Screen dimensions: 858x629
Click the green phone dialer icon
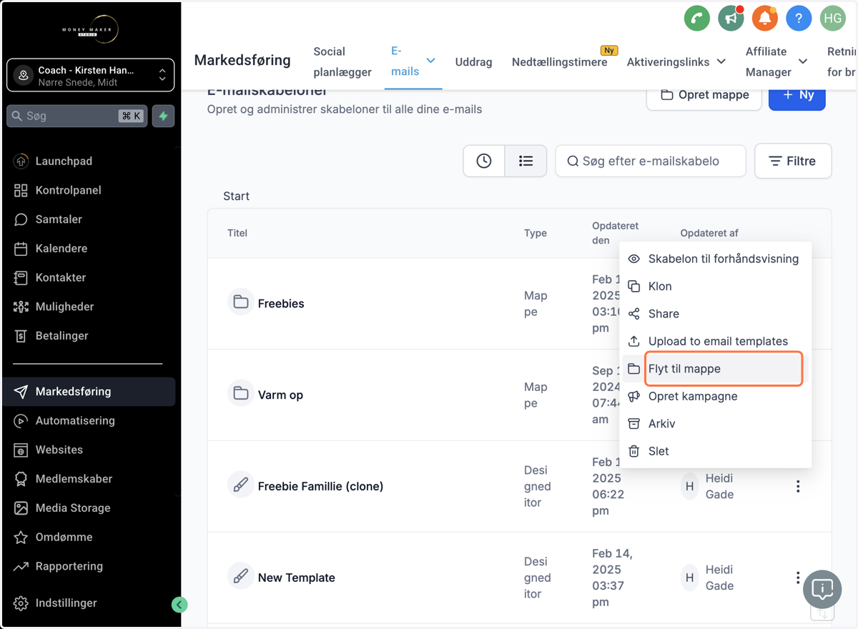pyautogui.click(x=696, y=19)
